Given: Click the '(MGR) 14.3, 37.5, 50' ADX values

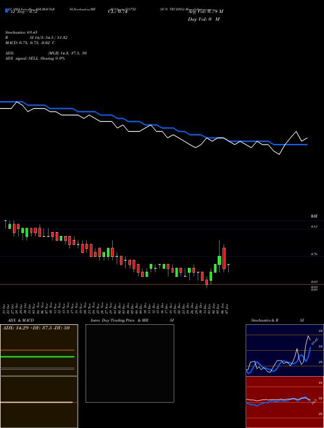Looking at the screenshot, I should (x=67, y=53).
